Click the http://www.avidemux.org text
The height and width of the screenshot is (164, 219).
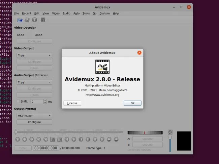(x=102, y=95)
